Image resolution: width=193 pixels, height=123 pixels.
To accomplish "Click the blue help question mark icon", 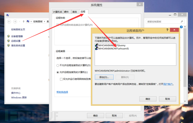I will click(181, 27).
